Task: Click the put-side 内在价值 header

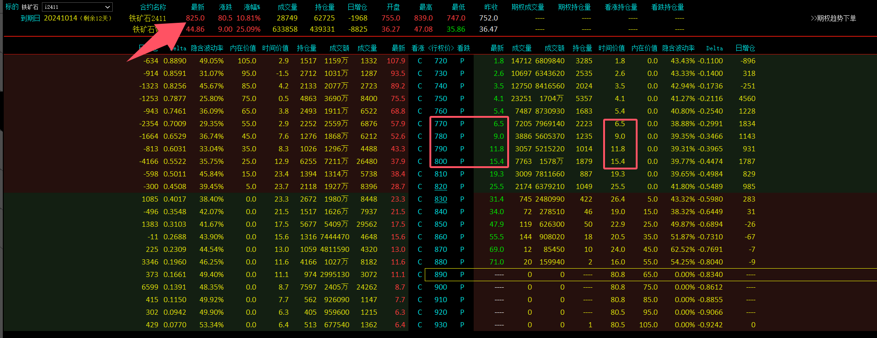Action: [x=645, y=48]
